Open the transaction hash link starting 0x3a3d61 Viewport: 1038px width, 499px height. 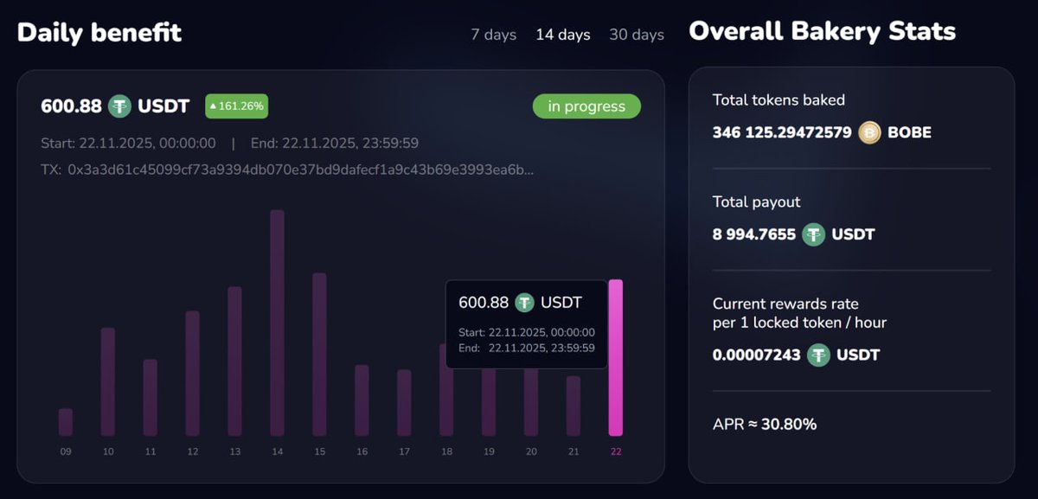point(298,170)
